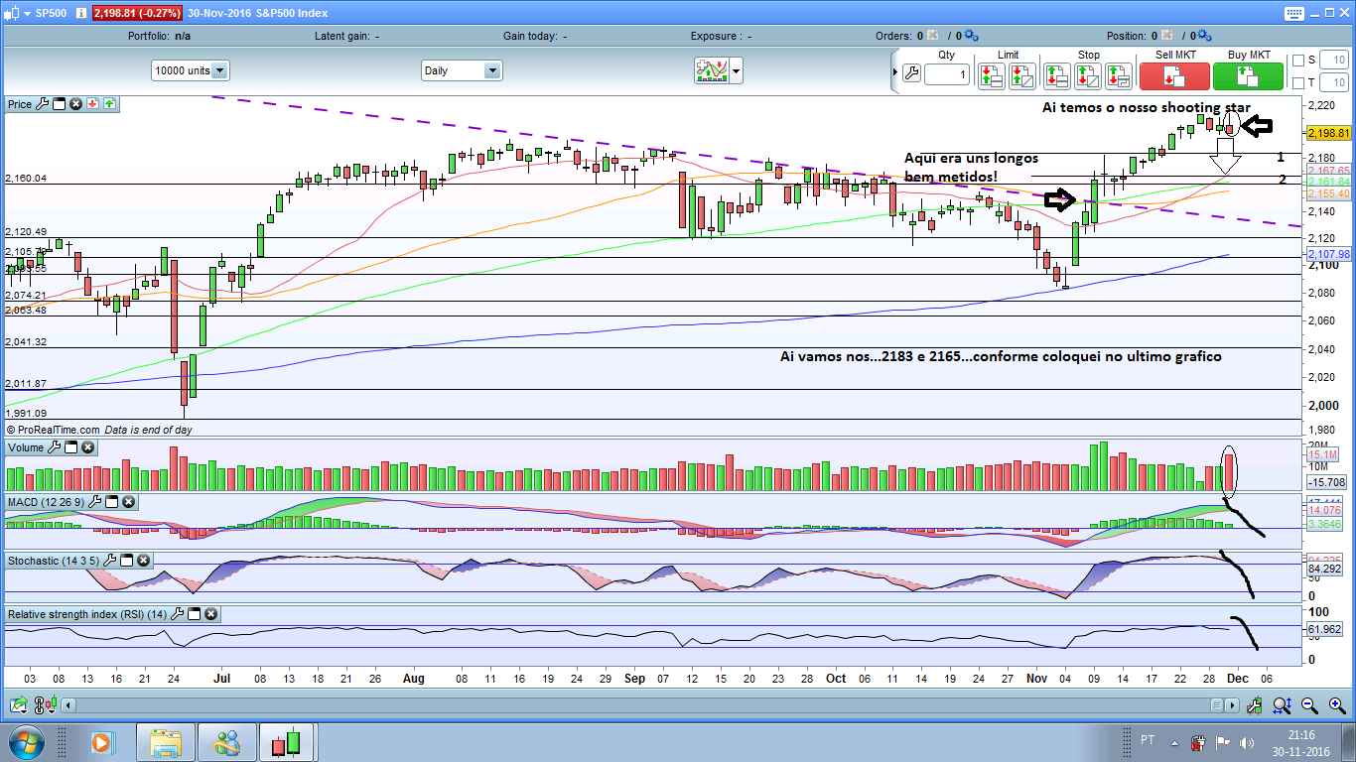Open Windows Live Messenger from taskbar

[x=226, y=742]
